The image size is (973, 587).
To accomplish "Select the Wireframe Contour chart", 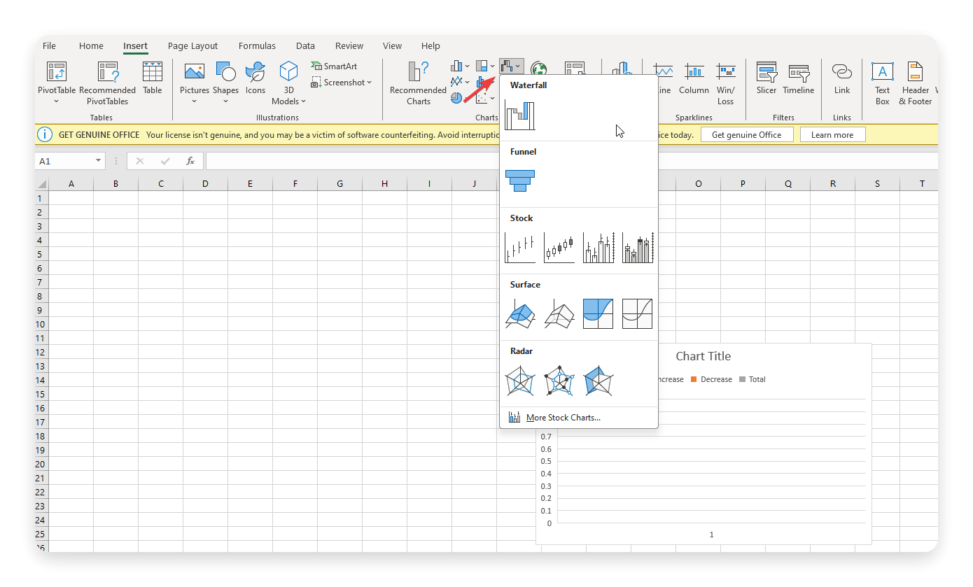I will click(x=638, y=314).
